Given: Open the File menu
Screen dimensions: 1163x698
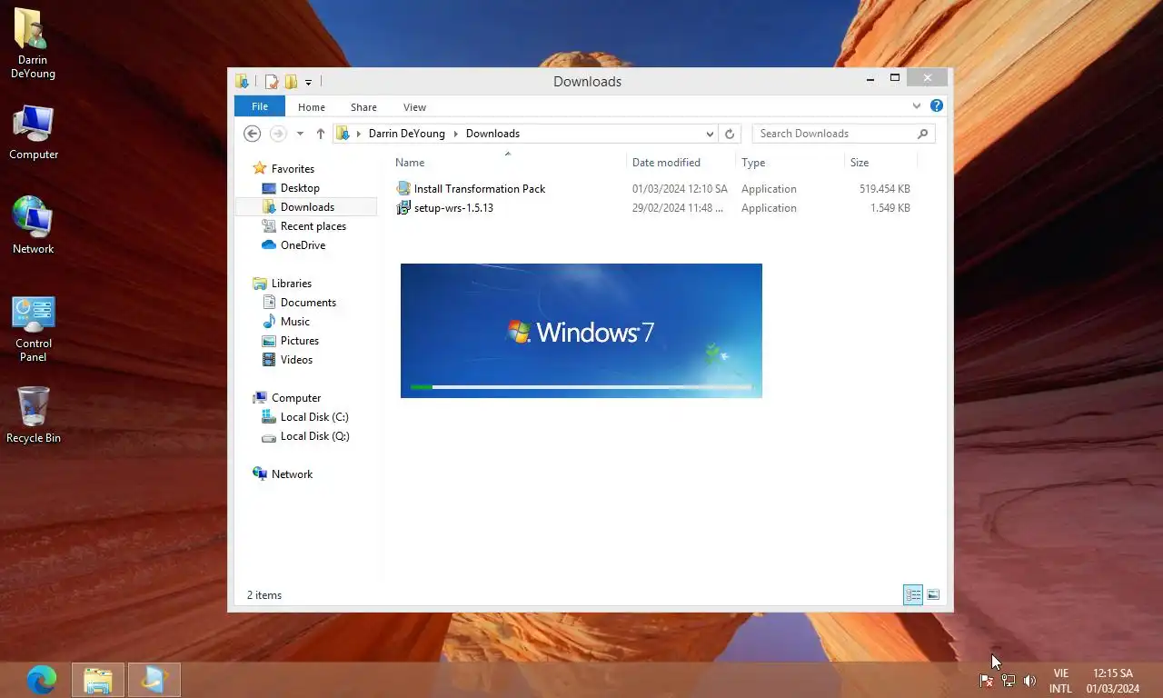Looking at the screenshot, I should 260,106.
